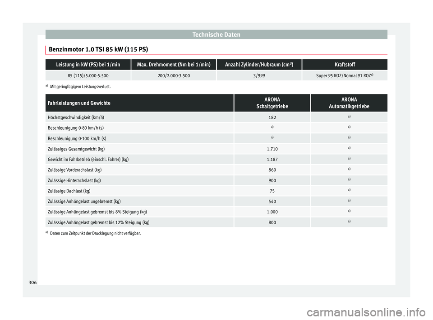Viewport: 433px width, 320px height.
Task: Click Automatikgetriebe footnote marker in Dachlast row
Action: click(349, 190)
